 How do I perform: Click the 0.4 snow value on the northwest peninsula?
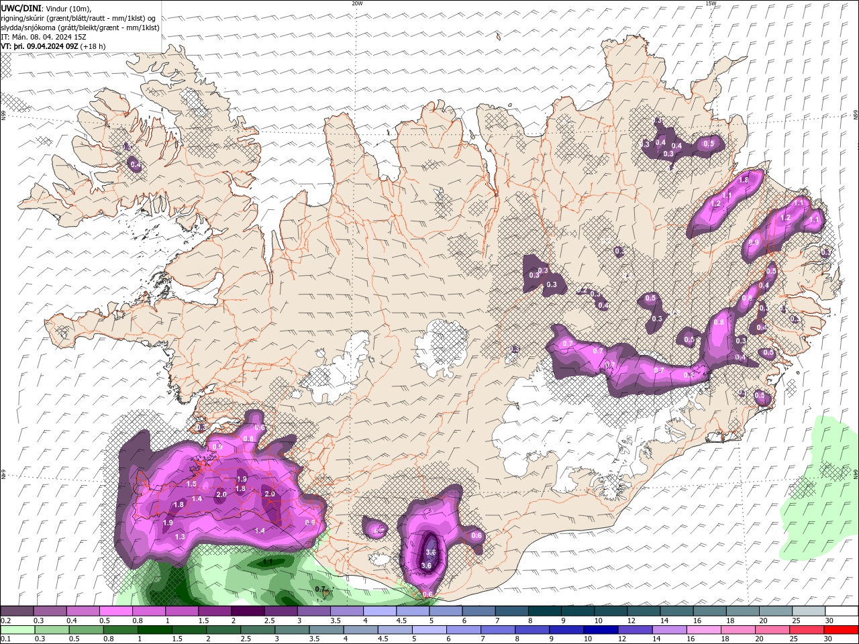[x=135, y=164]
